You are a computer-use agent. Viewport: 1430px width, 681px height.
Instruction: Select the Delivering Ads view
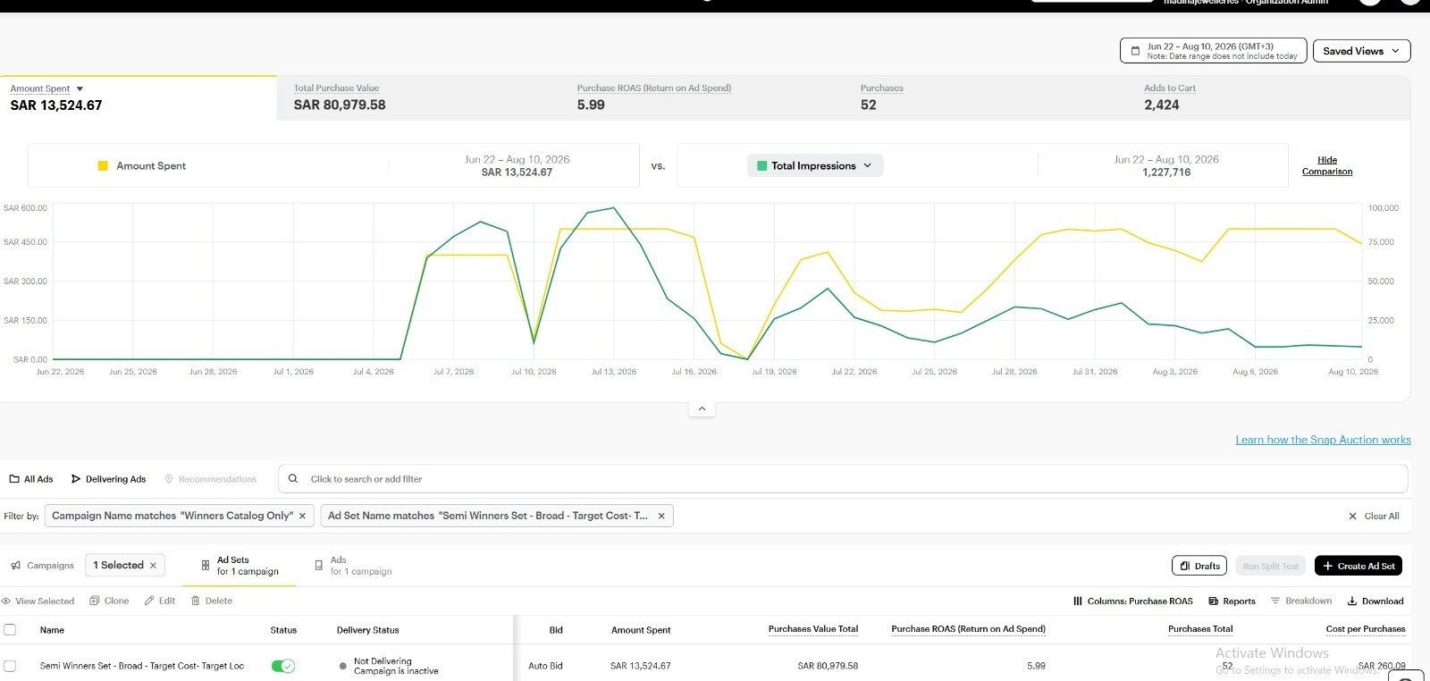pos(108,479)
